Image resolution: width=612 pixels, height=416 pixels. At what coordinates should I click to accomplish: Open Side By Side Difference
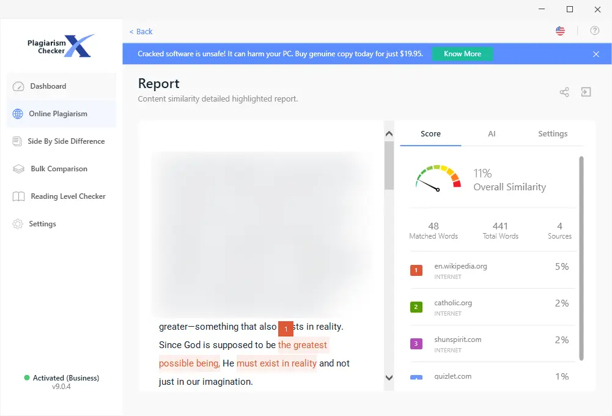coord(61,141)
